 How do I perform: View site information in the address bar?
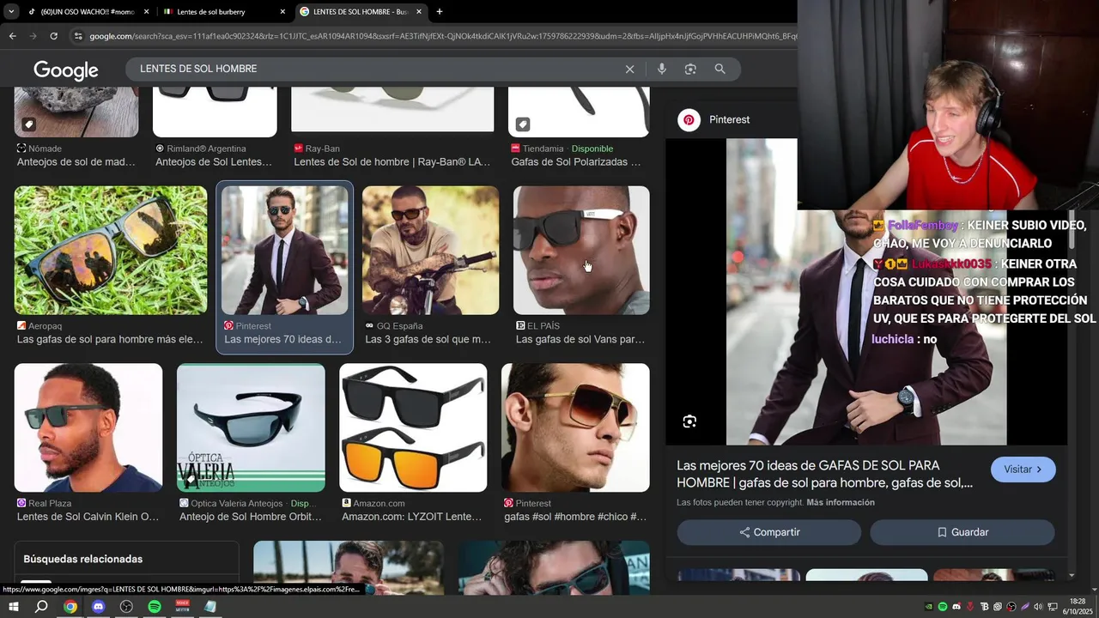coord(78,36)
